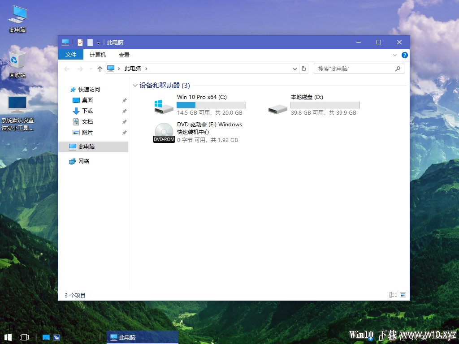
Task: Click the refresh icon beside the address bar
Action: (304, 69)
